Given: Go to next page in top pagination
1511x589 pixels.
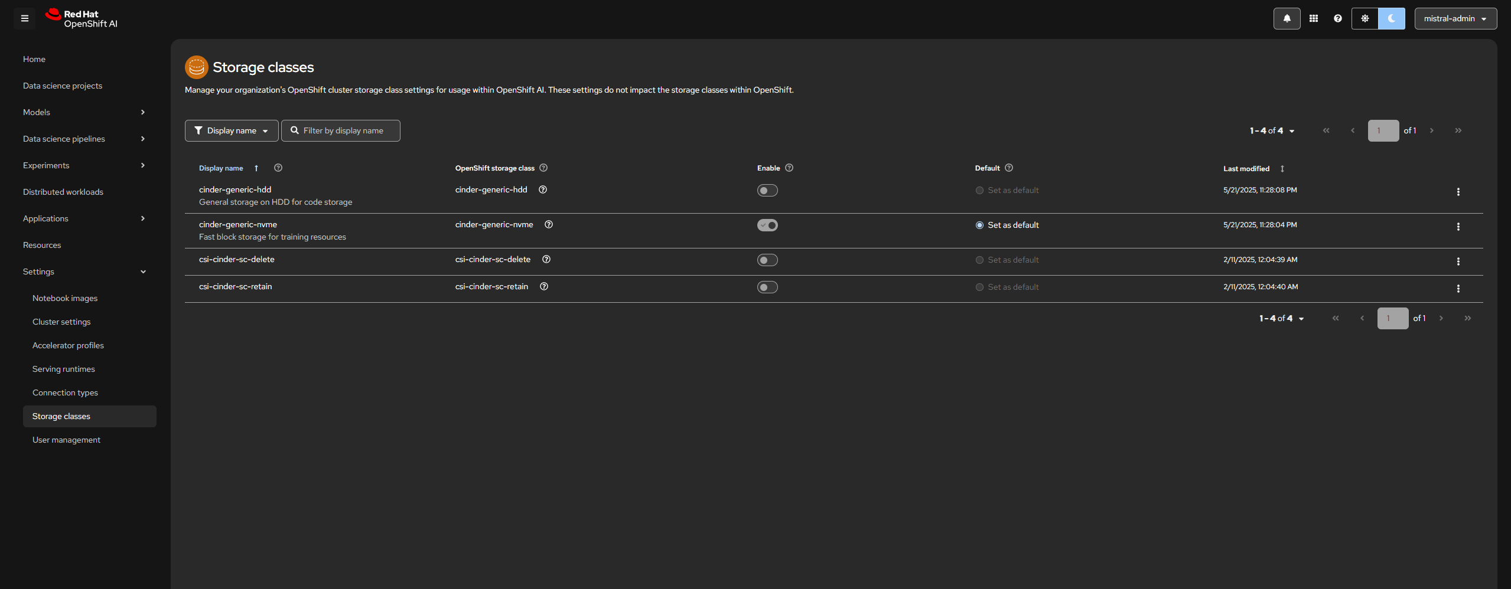Looking at the screenshot, I should [1432, 131].
